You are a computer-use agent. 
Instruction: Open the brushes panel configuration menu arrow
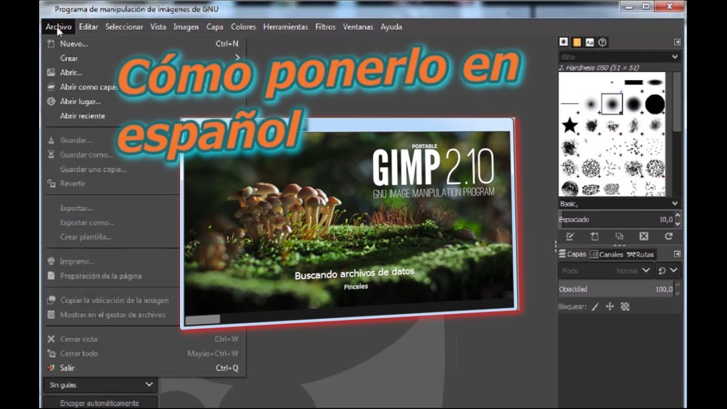(x=677, y=42)
